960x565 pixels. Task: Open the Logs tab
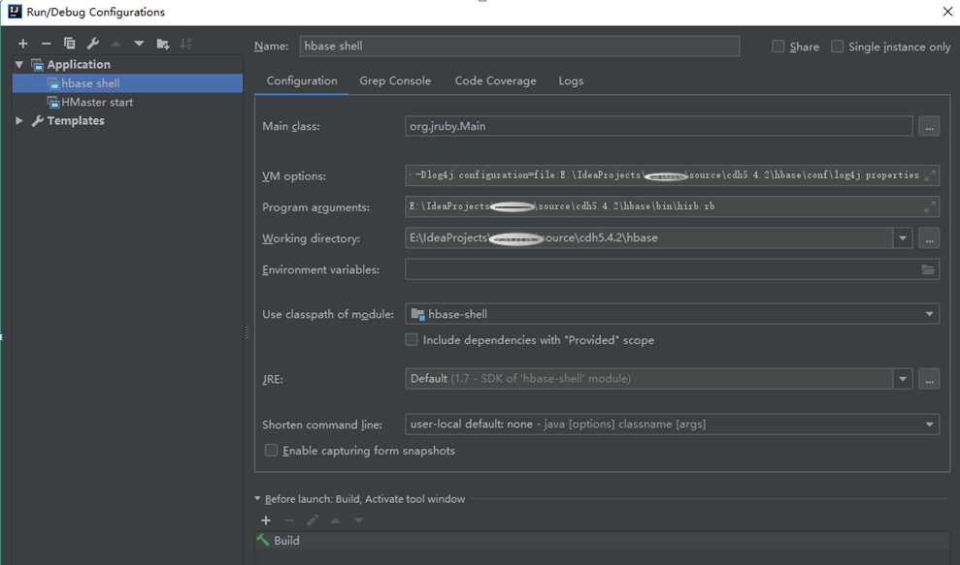(571, 80)
